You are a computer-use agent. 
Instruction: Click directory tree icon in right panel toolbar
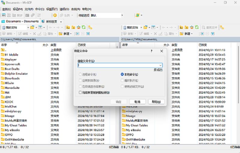222,27
